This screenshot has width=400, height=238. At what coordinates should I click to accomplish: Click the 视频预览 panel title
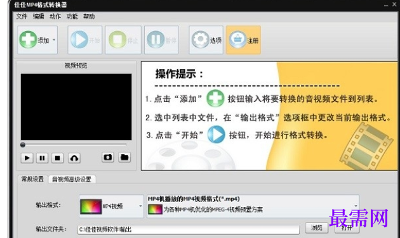[76, 66]
